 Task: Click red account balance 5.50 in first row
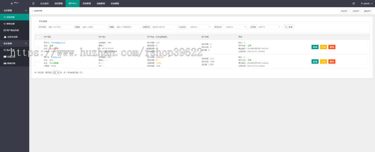pos(157,42)
